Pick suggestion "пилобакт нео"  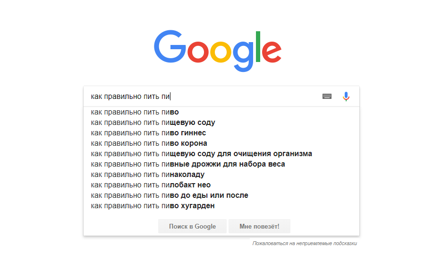151,185
